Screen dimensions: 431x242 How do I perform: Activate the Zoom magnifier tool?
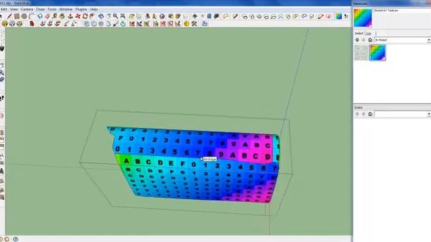pos(115,16)
